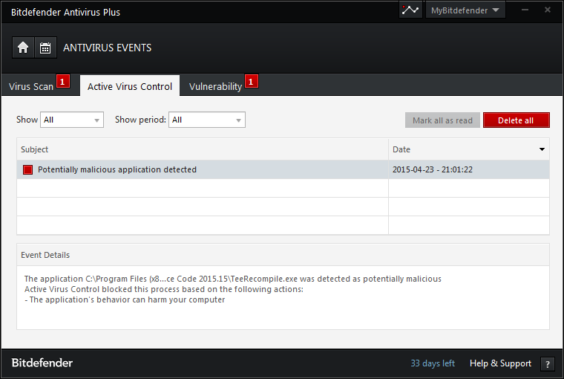Select the Active Virus Control tab
This screenshot has width=564, height=379.
click(130, 86)
